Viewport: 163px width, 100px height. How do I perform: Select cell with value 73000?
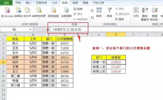coord(64,71)
